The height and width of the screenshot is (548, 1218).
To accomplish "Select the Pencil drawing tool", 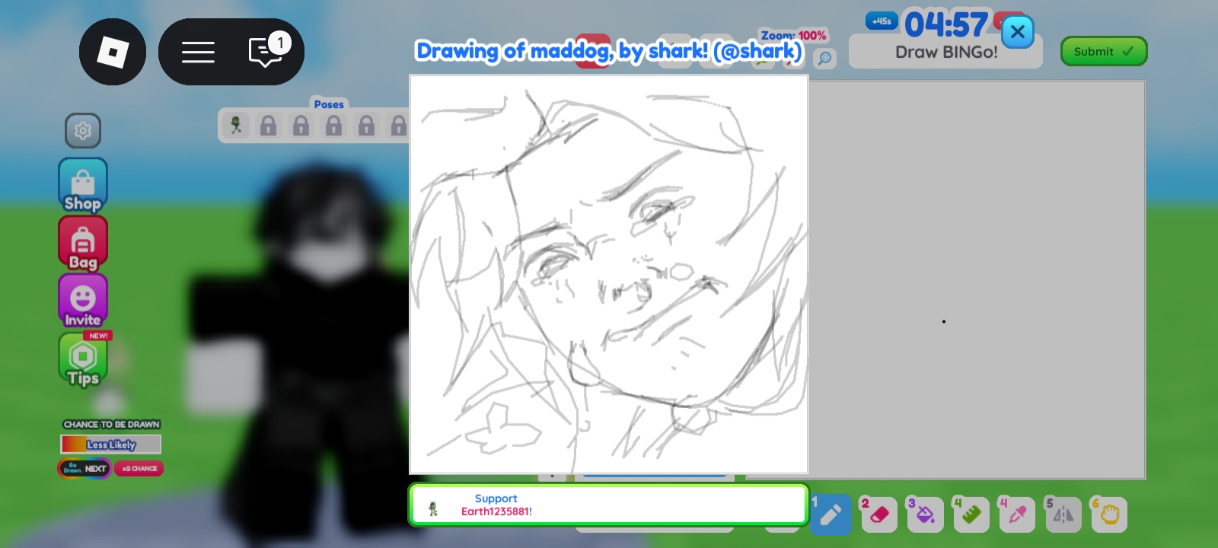I will (831, 515).
